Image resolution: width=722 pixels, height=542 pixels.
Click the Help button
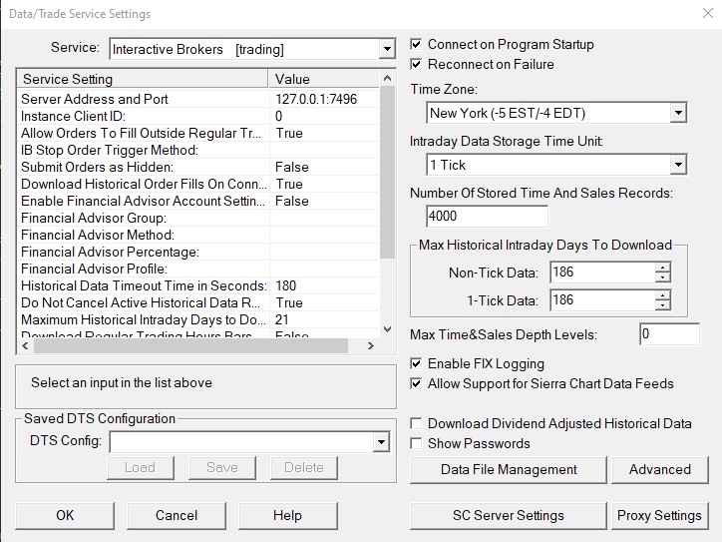(288, 515)
